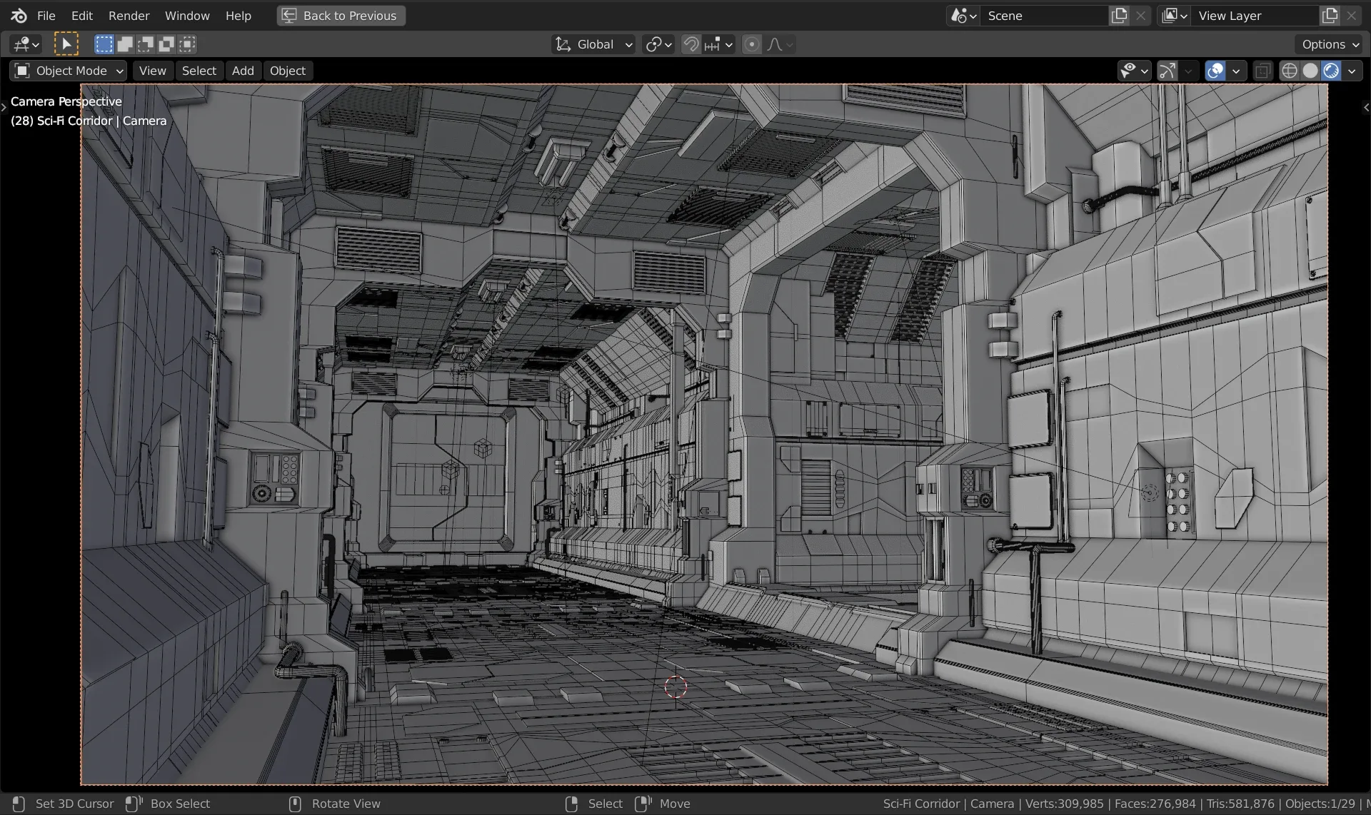Open the editor type selector icon
Viewport: 1371px width, 815px height.
tap(25, 44)
